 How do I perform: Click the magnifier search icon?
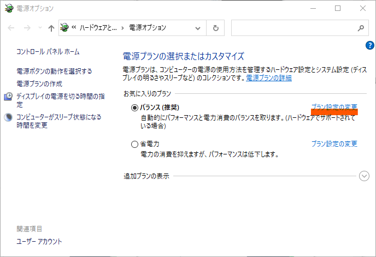pos(361,28)
